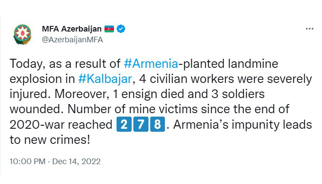Click the blue verified checkmark badge
Viewport: 322px width, 184px height.
click(x=121, y=29)
